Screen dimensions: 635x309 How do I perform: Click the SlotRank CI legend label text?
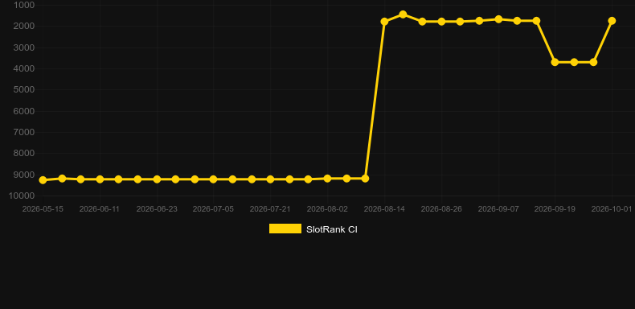(x=332, y=229)
